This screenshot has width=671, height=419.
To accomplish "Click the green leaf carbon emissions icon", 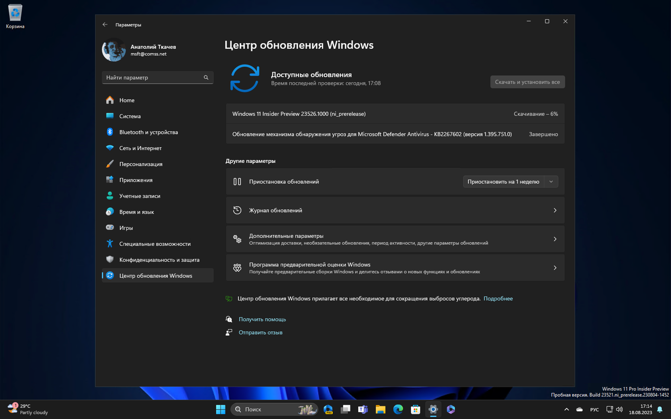I will (229, 298).
